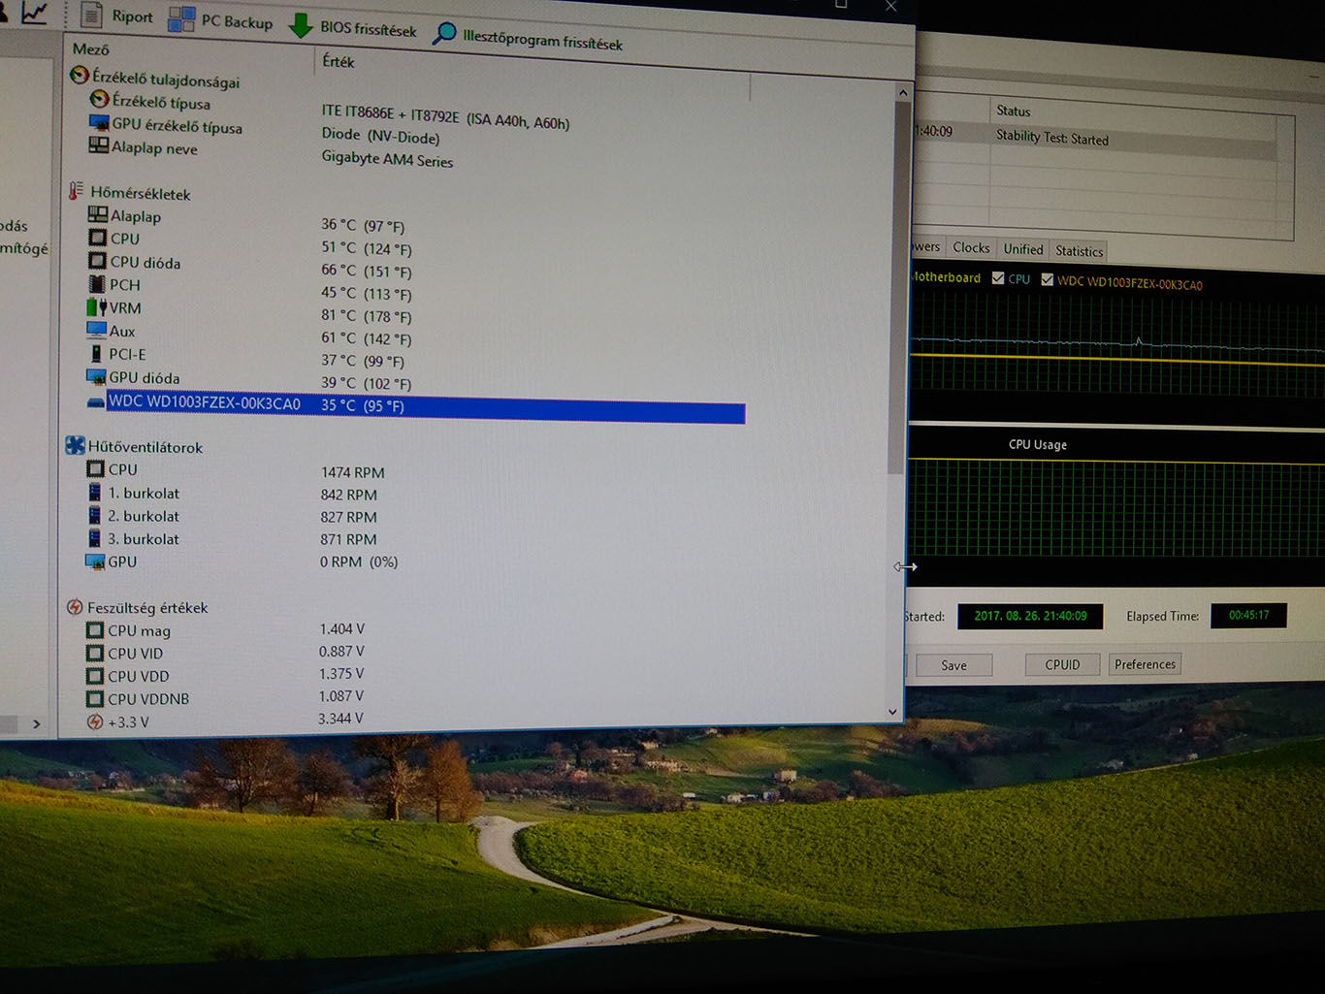Open BIOS frissítések green arrow item
The height and width of the screenshot is (994, 1325).
(352, 28)
